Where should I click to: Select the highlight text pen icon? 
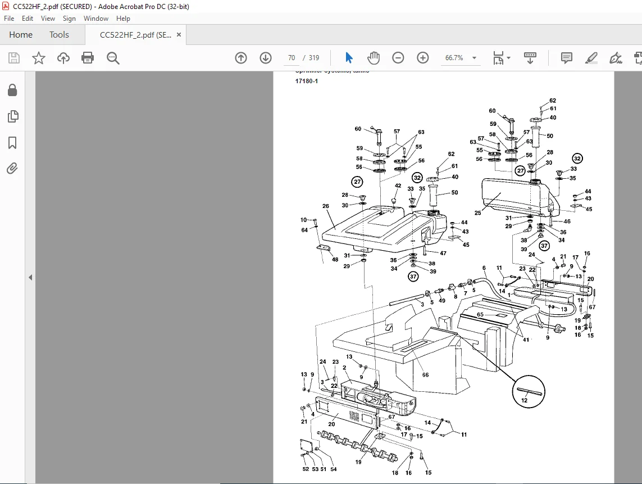point(591,58)
